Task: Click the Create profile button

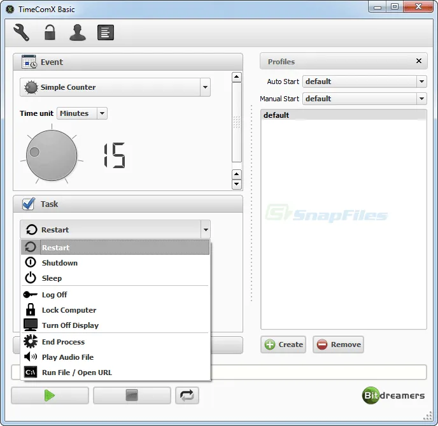Action: (283, 344)
